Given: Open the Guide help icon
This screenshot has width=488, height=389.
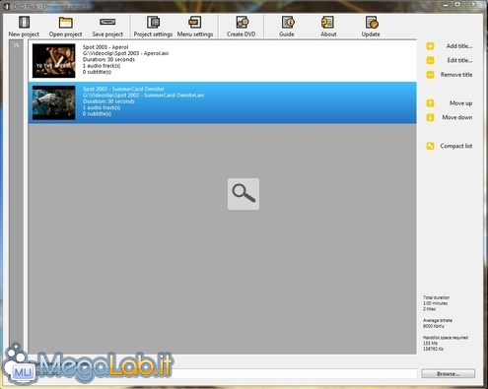Looking at the screenshot, I should 288,23.
